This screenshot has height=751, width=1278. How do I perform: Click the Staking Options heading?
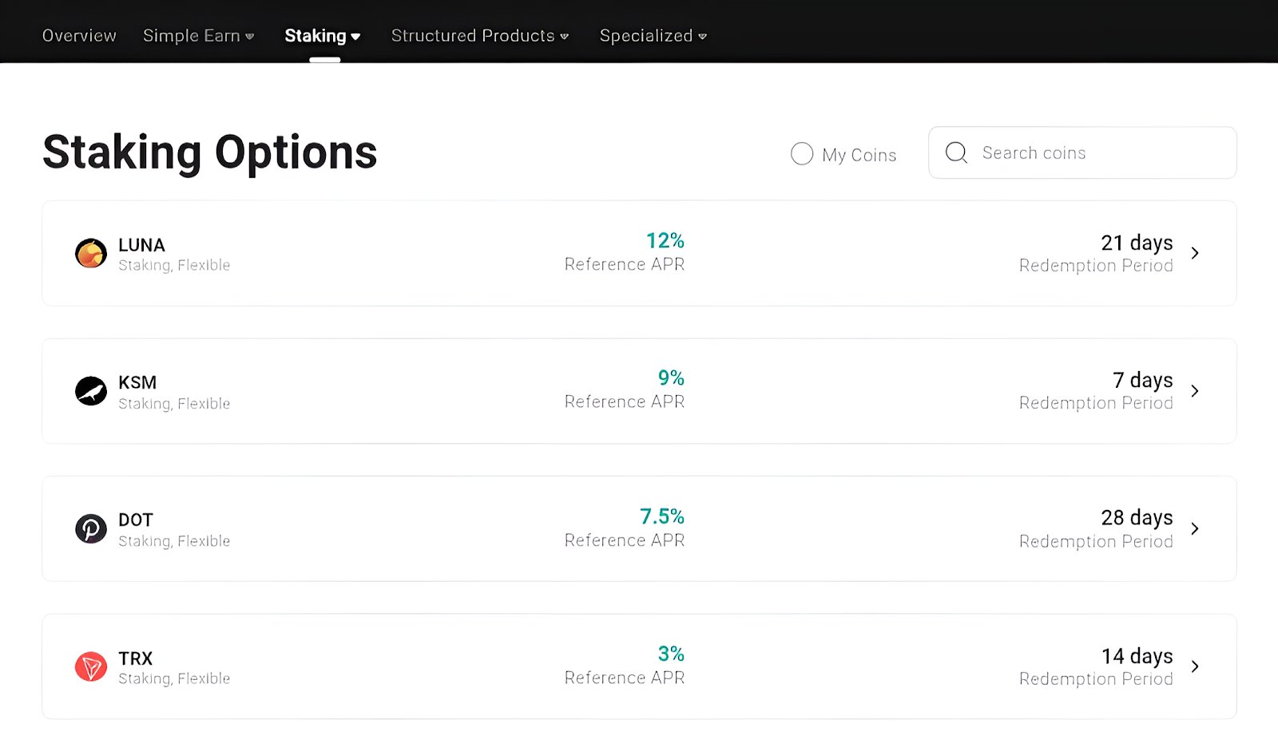coord(210,152)
